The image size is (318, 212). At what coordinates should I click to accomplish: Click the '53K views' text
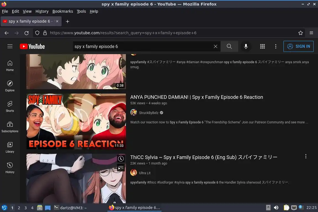(138, 103)
